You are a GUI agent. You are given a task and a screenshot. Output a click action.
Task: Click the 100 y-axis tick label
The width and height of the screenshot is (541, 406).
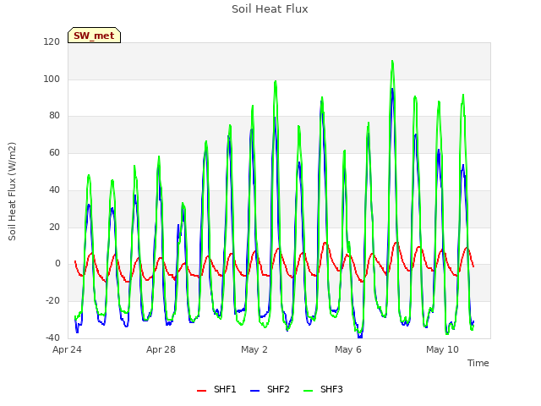52,79
